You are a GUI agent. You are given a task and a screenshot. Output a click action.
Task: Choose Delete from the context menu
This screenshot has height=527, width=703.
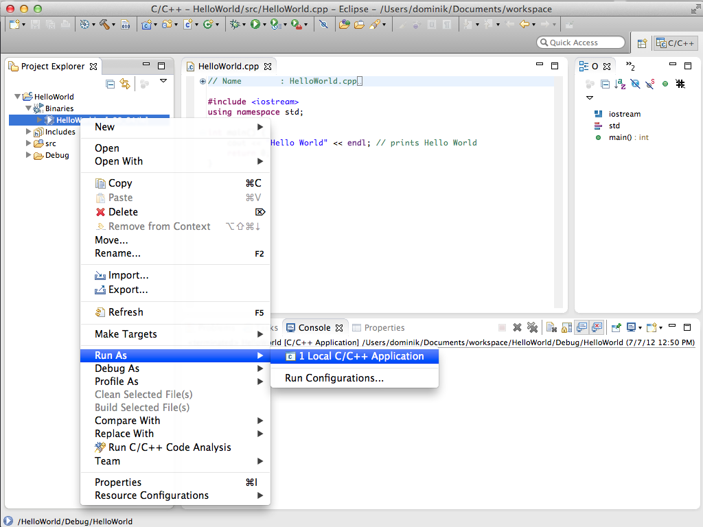click(175, 212)
